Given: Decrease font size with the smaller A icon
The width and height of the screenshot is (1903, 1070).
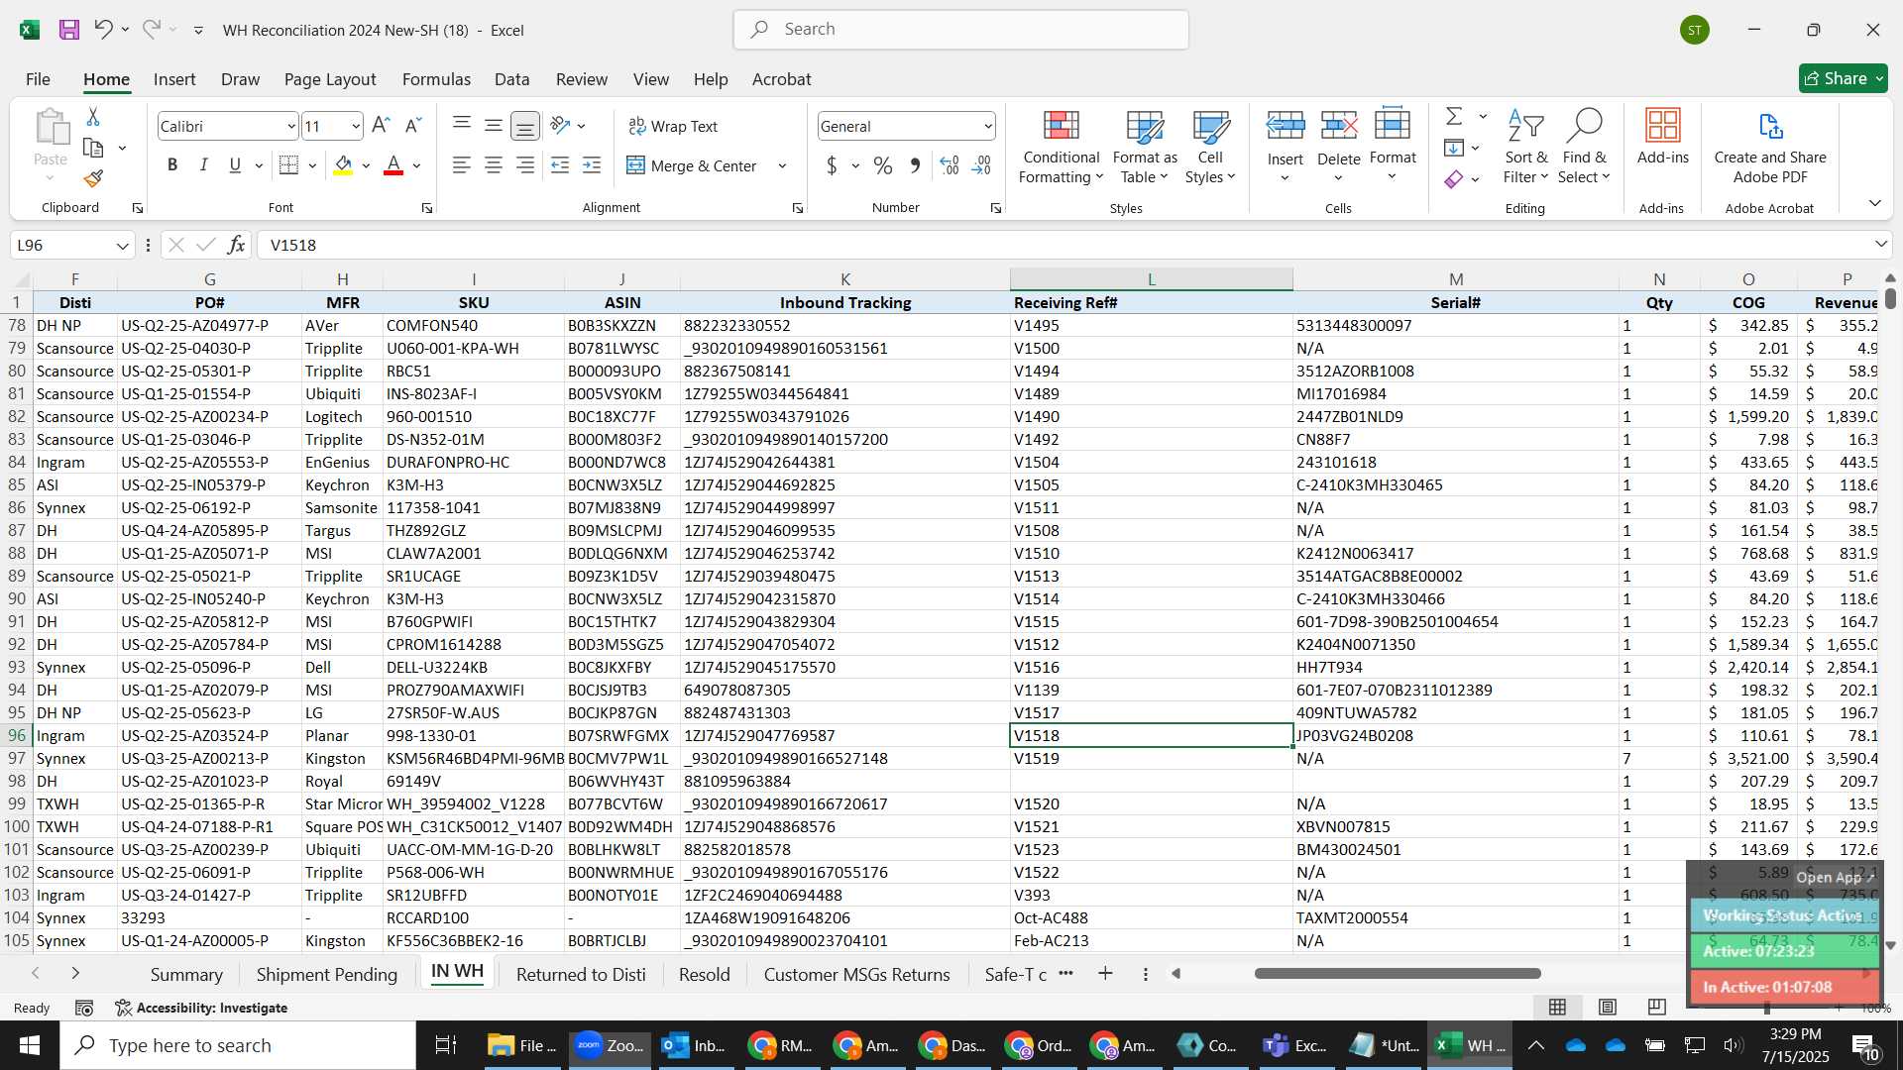Looking at the screenshot, I should click(x=413, y=126).
